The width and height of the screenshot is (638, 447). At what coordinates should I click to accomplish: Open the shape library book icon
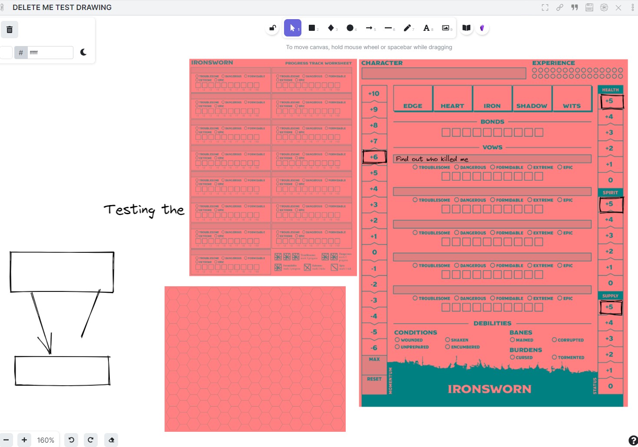(466, 28)
